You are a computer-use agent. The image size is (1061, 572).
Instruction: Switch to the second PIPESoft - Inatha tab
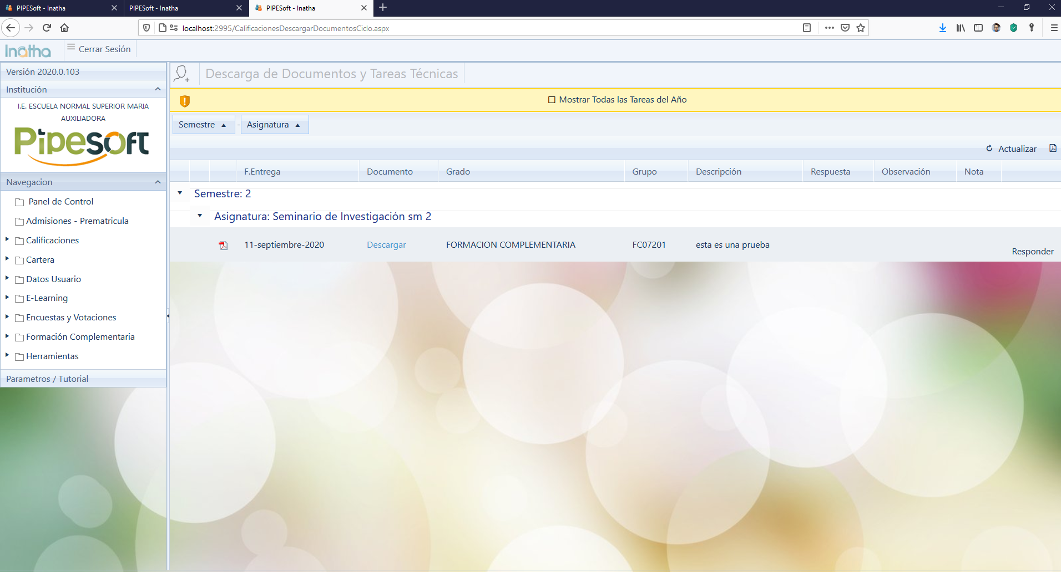point(186,8)
